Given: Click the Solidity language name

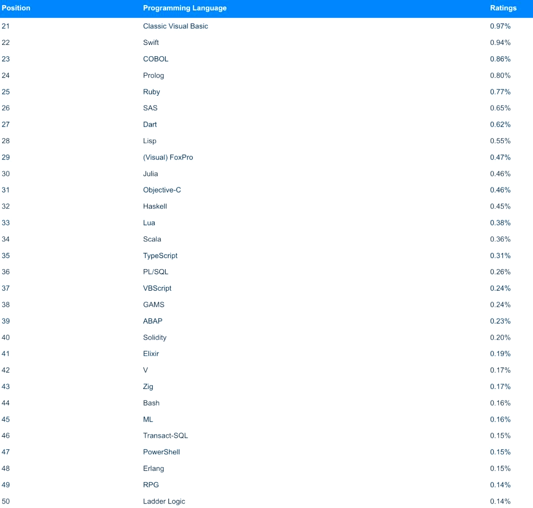Looking at the screenshot, I should pyautogui.click(x=154, y=338).
